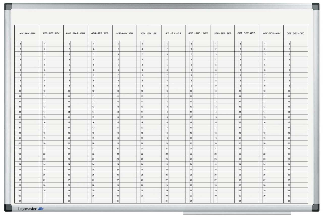Image resolution: width=323 pixels, height=217 pixels.
Task: Click the MAI · MAY · MAI column header
Action: [125, 33]
